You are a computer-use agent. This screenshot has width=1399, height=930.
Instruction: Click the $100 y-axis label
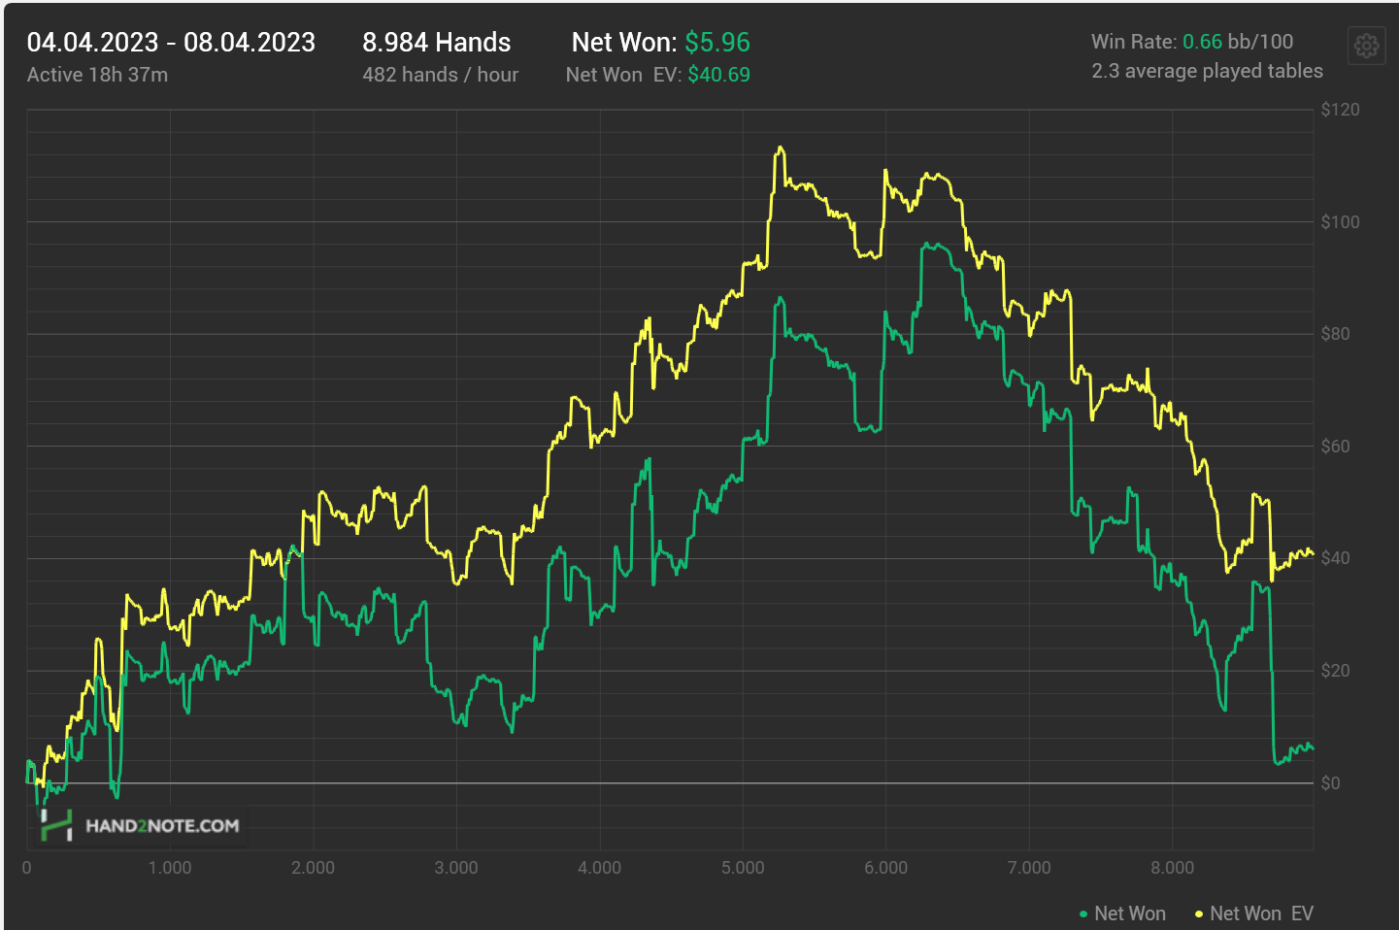[x=1341, y=222]
